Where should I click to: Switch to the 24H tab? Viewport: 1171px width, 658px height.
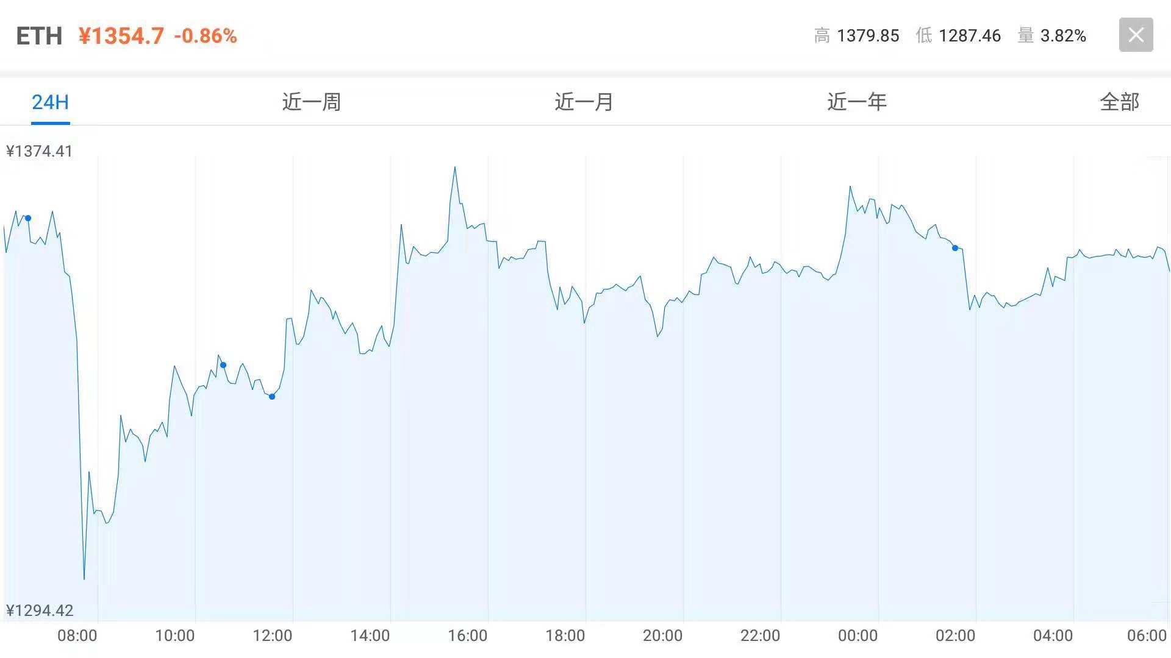(x=50, y=102)
